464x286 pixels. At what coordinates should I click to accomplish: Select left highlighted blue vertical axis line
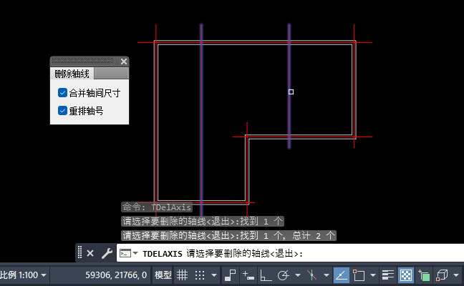(x=201, y=119)
